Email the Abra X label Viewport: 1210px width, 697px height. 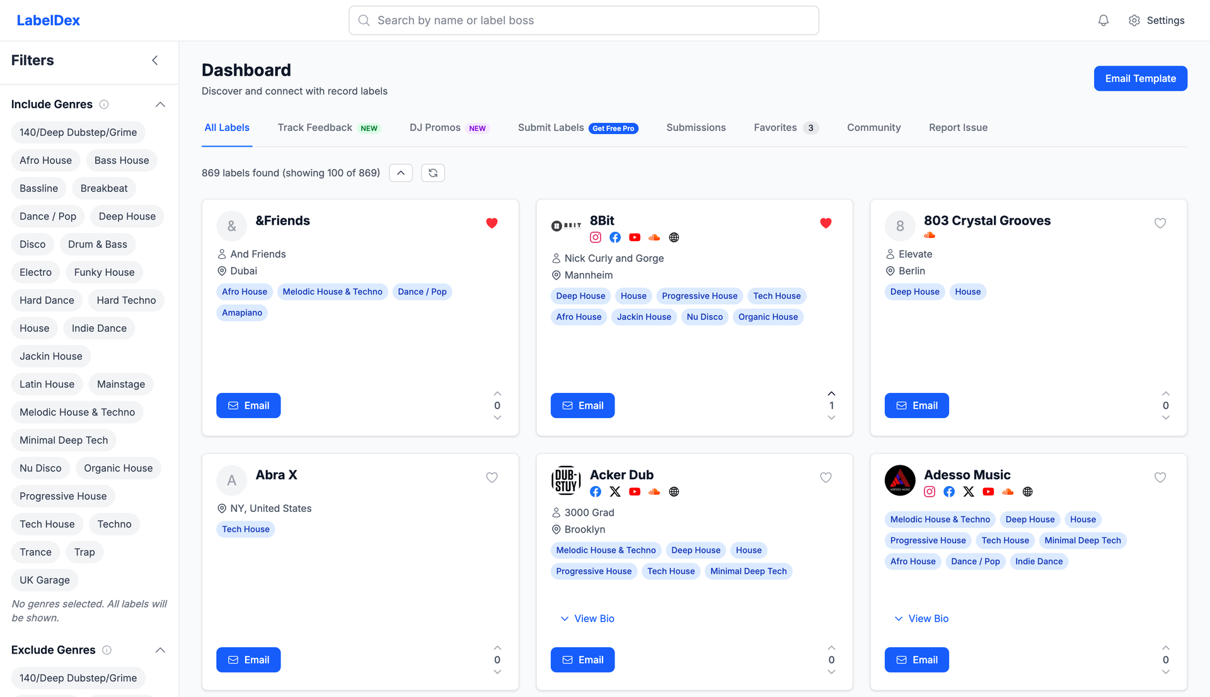[x=248, y=659]
